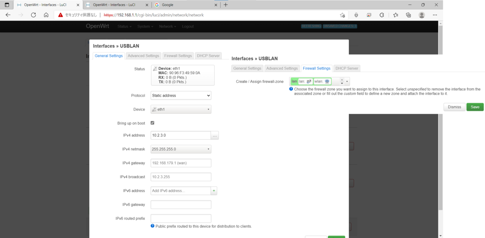485x238 pixels.
Task: Click the help icon under firewall-zone selector
Action: click(x=291, y=89)
